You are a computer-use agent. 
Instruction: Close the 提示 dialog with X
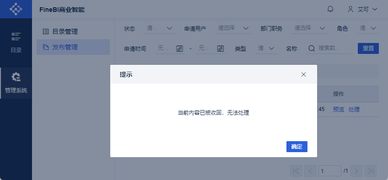(303, 74)
